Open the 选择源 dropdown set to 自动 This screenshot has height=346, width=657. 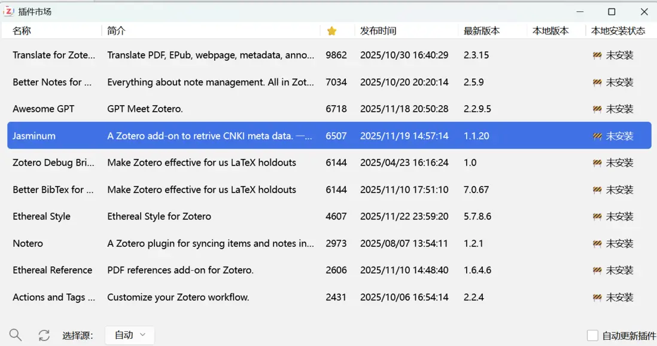130,335
